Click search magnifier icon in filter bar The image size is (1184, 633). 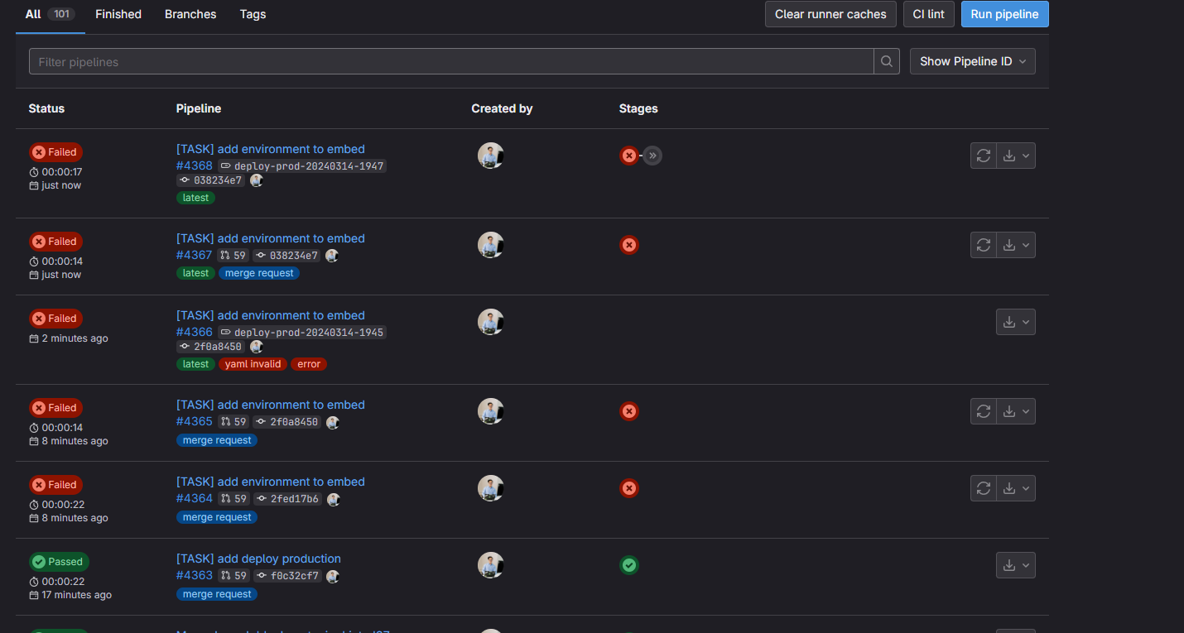tap(886, 61)
